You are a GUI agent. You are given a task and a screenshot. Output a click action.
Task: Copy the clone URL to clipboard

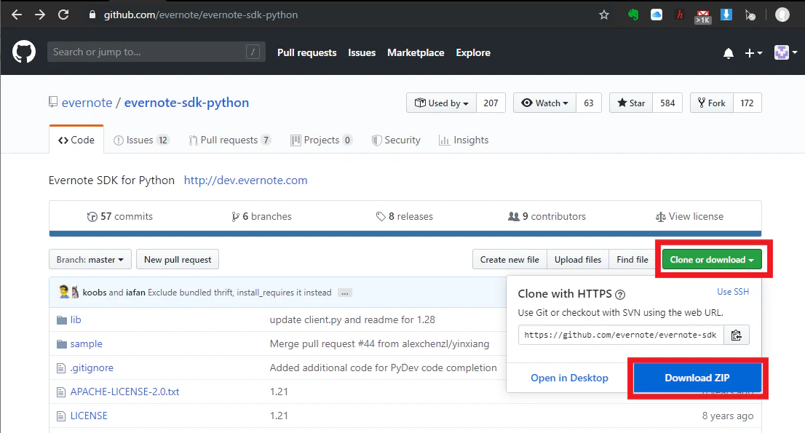(736, 335)
